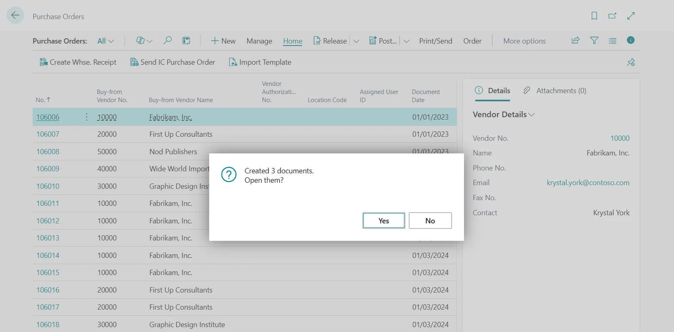Click the Location Code column header

point(327,100)
